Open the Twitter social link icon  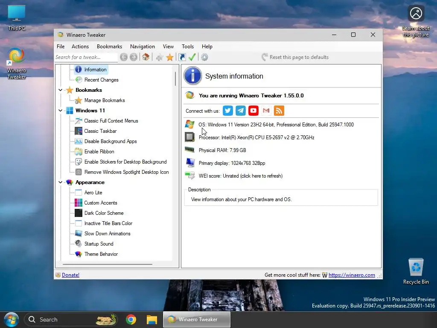(228, 111)
